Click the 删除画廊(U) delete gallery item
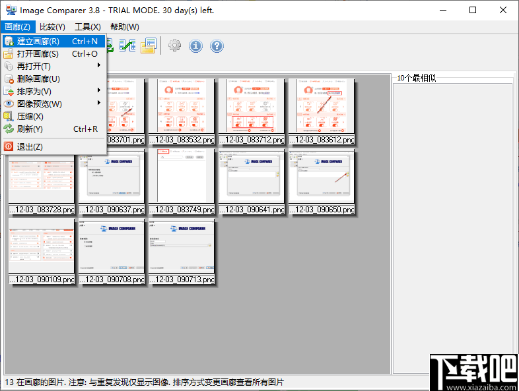The height and width of the screenshot is (391, 519). (x=53, y=79)
